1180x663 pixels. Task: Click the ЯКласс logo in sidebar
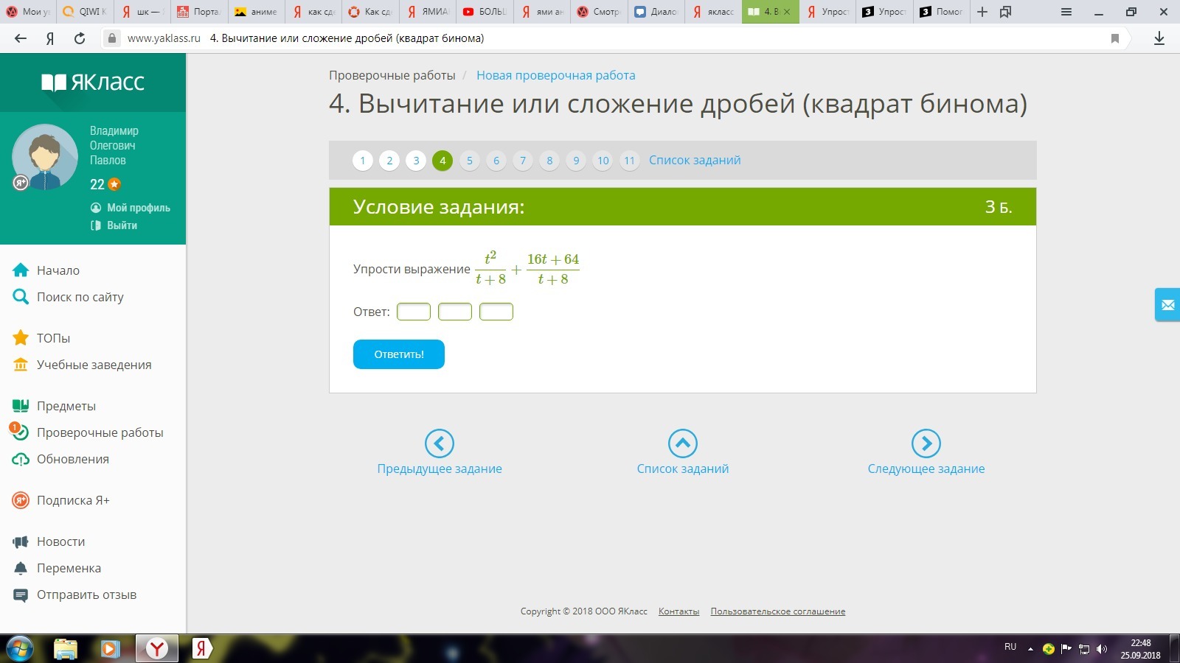coord(93,82)
